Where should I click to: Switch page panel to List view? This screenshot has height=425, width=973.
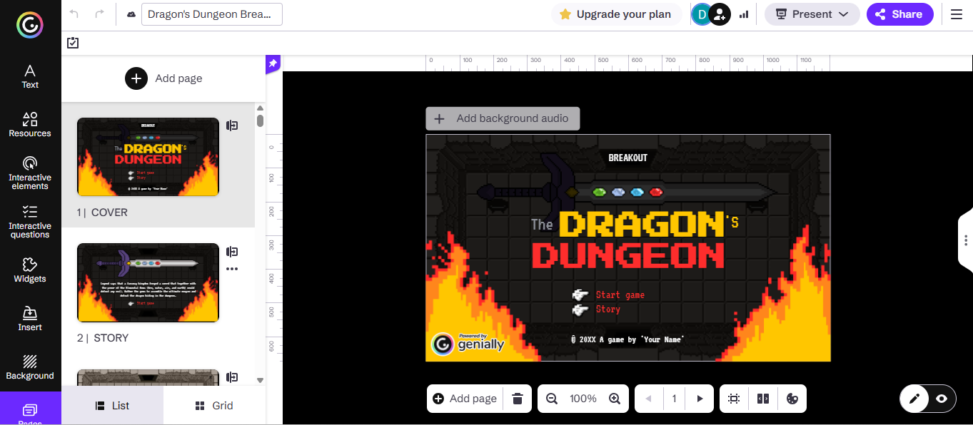point(113,406)
